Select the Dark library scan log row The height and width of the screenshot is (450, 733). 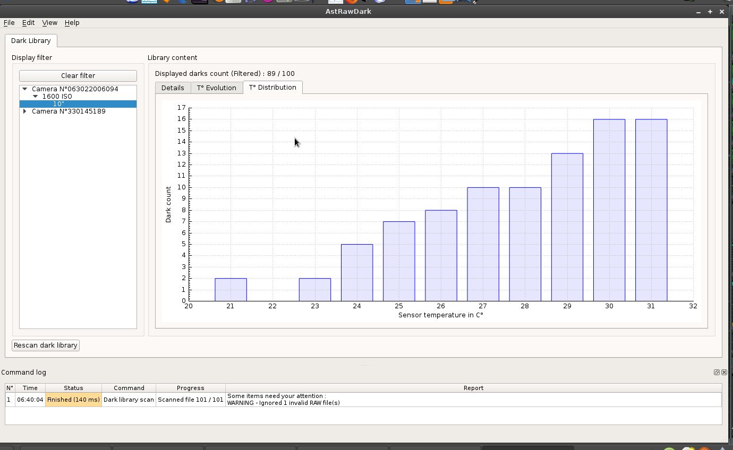(x=363, y=400)
